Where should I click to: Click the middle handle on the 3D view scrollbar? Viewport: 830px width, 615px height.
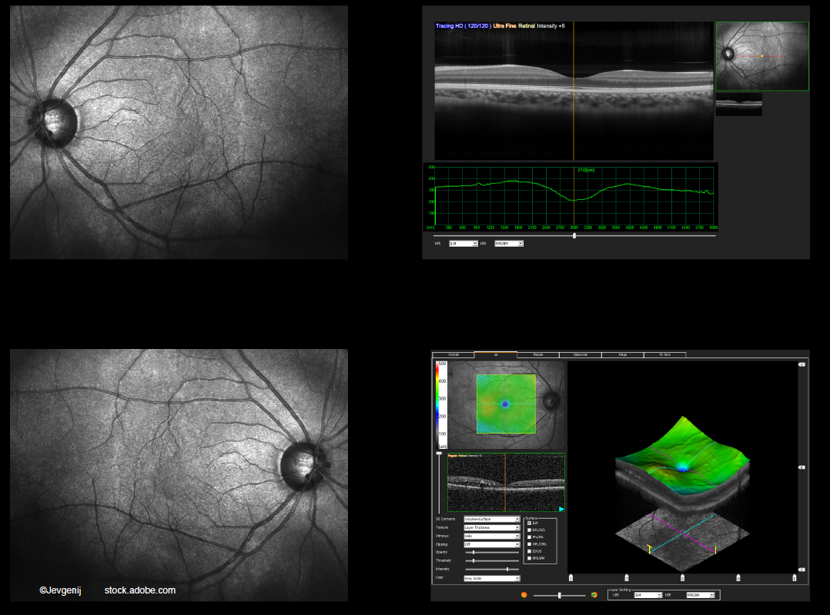point(802,467)
